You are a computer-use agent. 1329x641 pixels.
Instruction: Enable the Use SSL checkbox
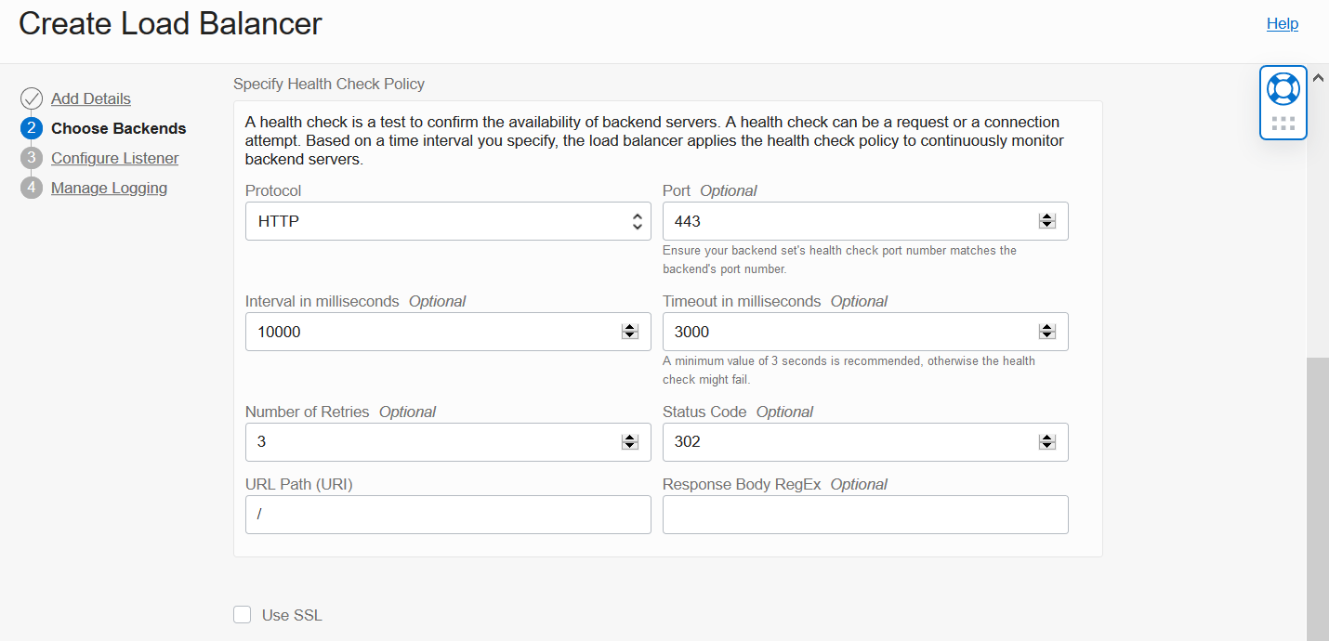(242, 614)
